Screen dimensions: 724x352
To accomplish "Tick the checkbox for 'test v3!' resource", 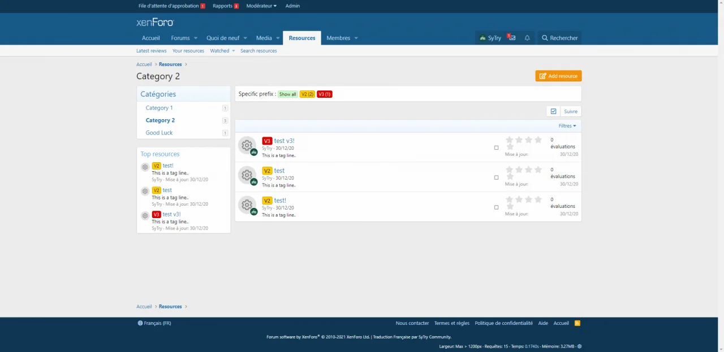I will click(x=496, y=148).
